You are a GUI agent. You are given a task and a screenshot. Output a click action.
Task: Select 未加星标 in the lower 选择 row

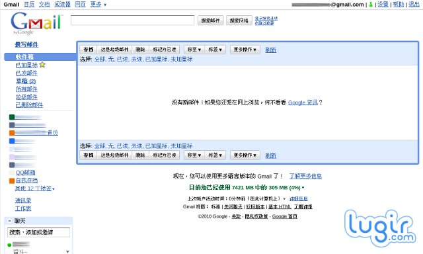(x=182, y=146)
